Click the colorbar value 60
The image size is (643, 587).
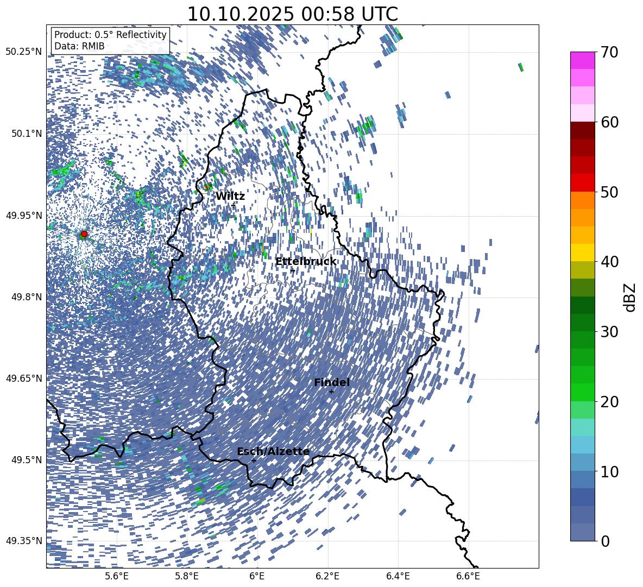coord(609,122)
